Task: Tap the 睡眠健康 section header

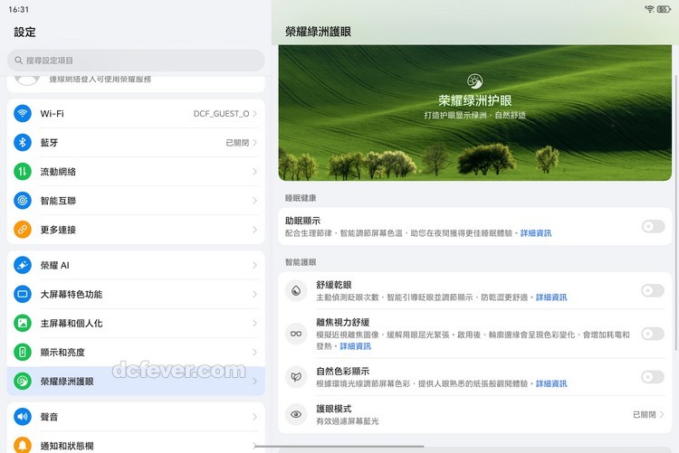Action: pos(301,198)
